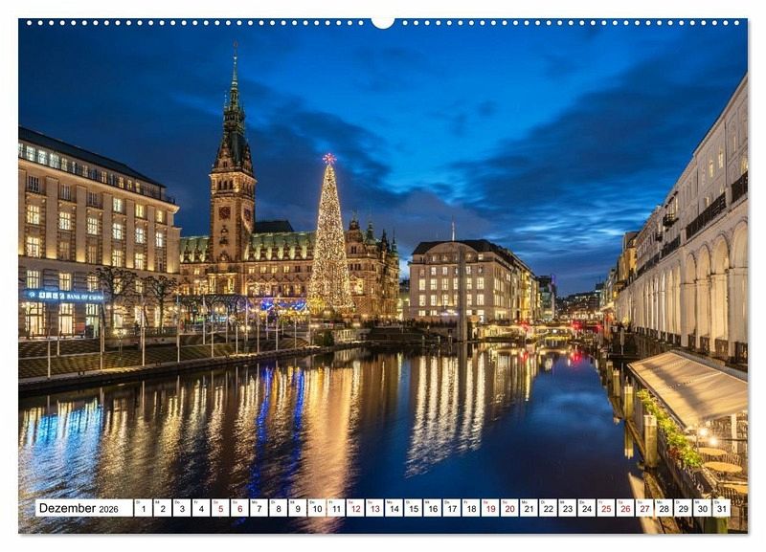This screenshot has width=766, height=552.
Task: Choose the red Sunday cell 27
Action: (x=644, y=508)
